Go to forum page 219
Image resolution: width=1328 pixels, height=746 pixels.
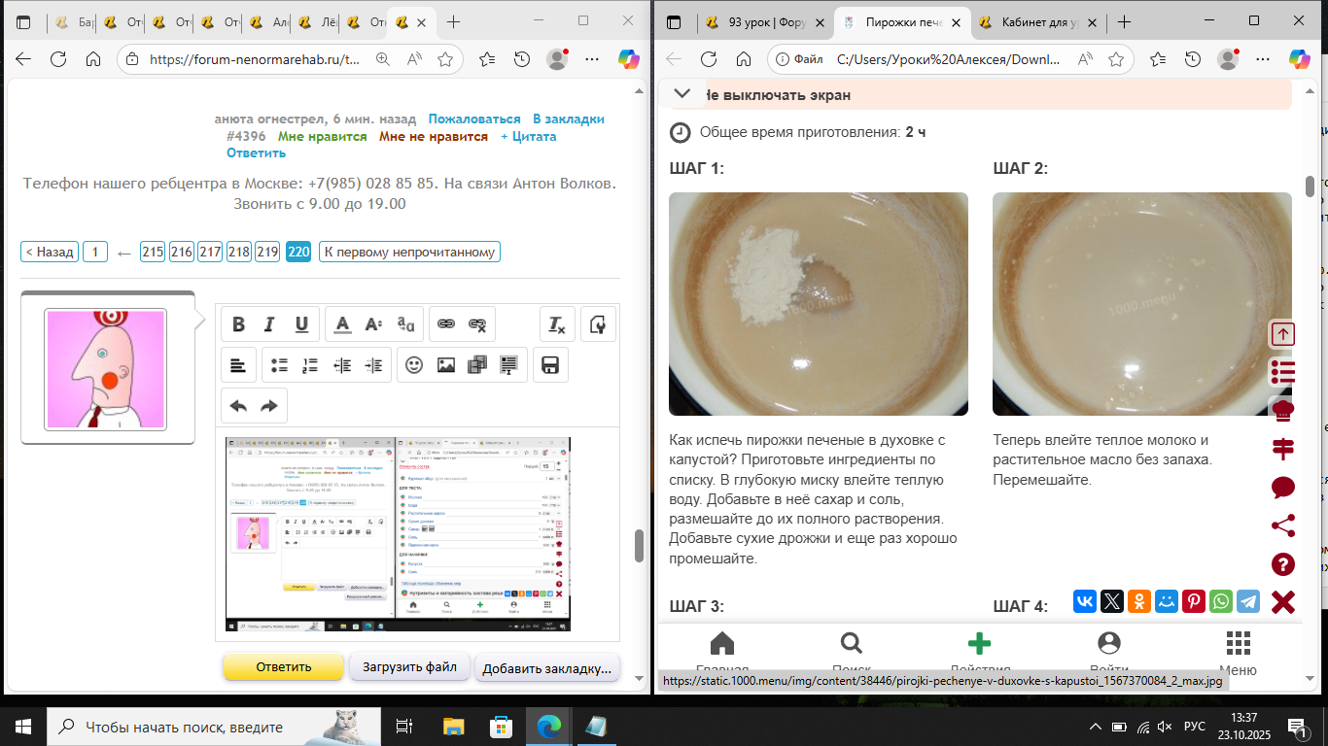pyautogui.click(x=267, y=253)
